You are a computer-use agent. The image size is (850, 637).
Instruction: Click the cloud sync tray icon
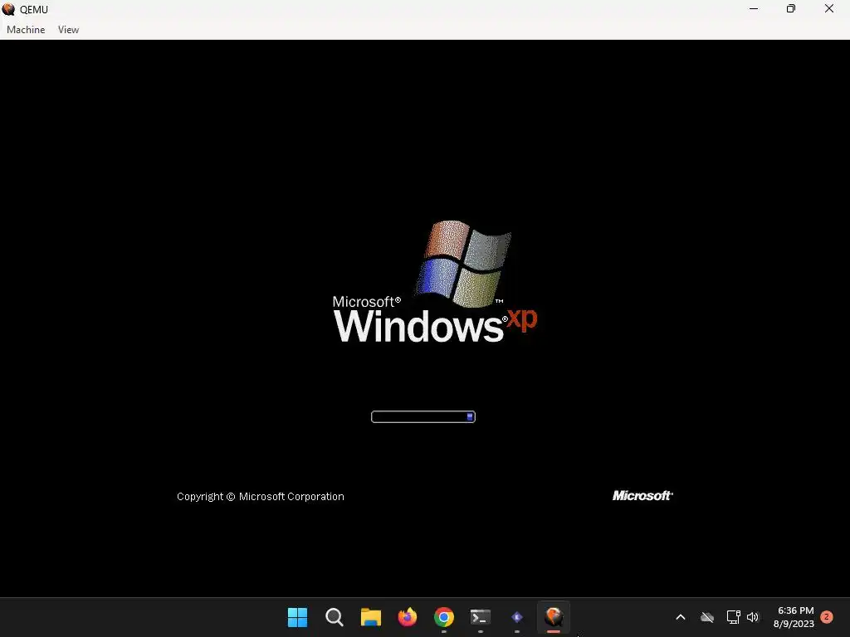[x=707, y=617]
